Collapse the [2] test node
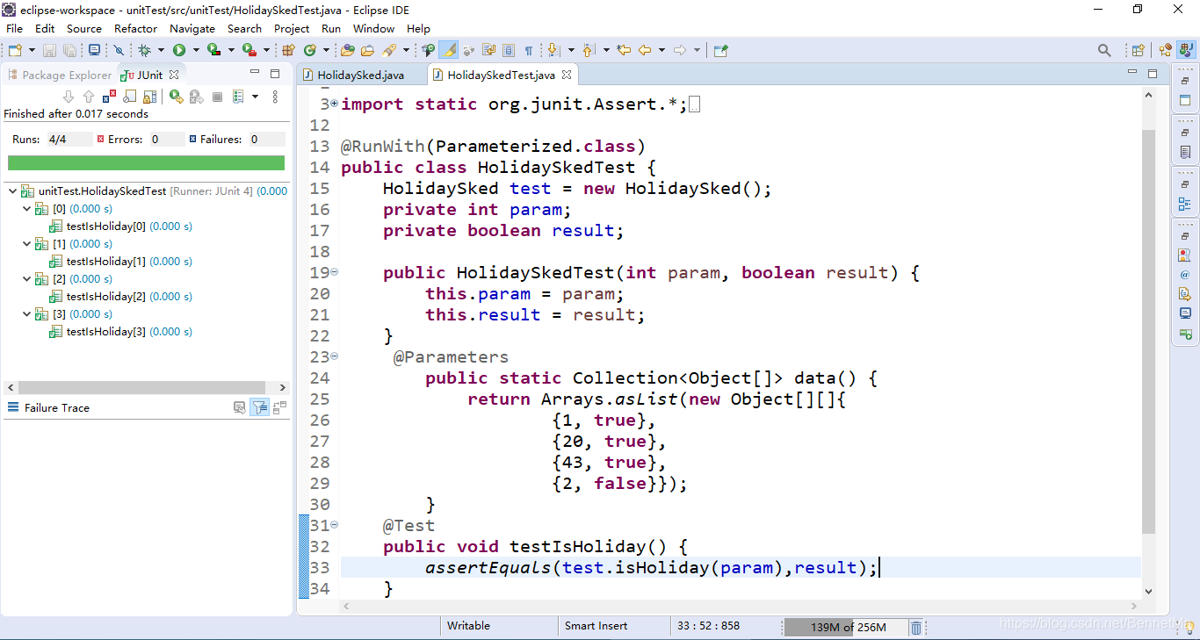The height and width of the screenshot is (640, 1200). point(27,279)
